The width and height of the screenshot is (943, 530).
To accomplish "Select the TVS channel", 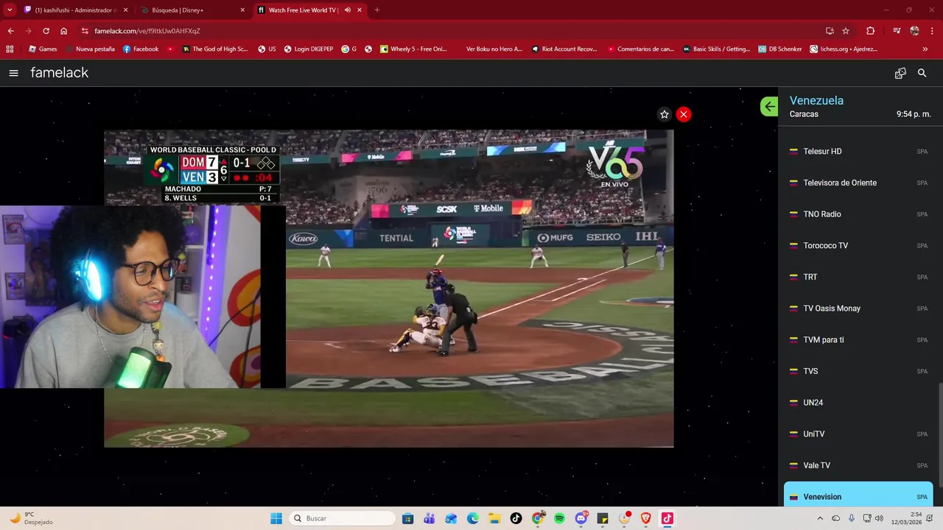I will 858,371.
